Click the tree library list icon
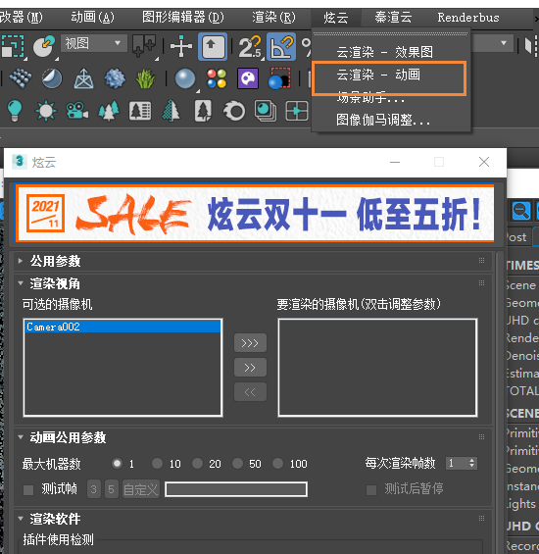The height and width of the screenshot is (554, 539). click(140, 111)
